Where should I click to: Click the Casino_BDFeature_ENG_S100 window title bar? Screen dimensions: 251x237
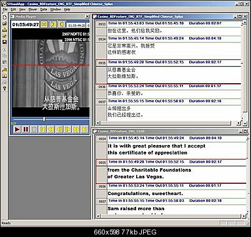click(165, 131)
